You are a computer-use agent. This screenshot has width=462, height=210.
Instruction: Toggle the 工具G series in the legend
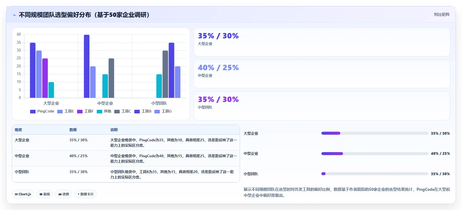(x=163, y=111)
